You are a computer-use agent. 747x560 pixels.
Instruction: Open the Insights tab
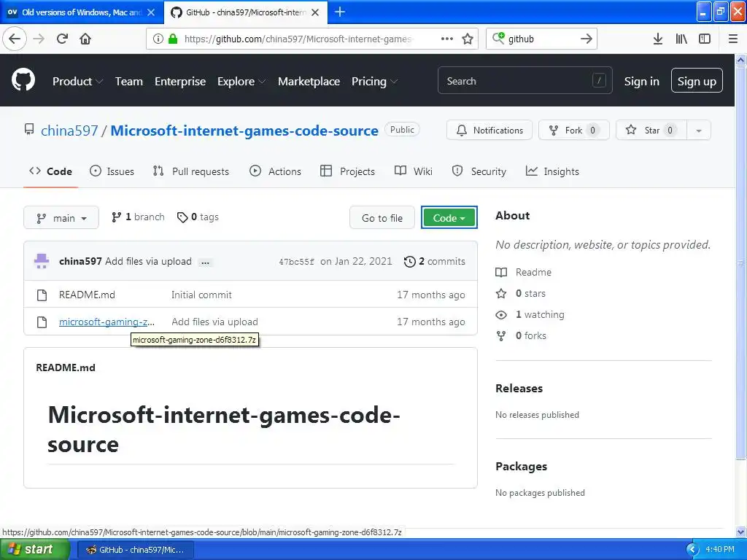pyautogui.click(x=553, y=171)
